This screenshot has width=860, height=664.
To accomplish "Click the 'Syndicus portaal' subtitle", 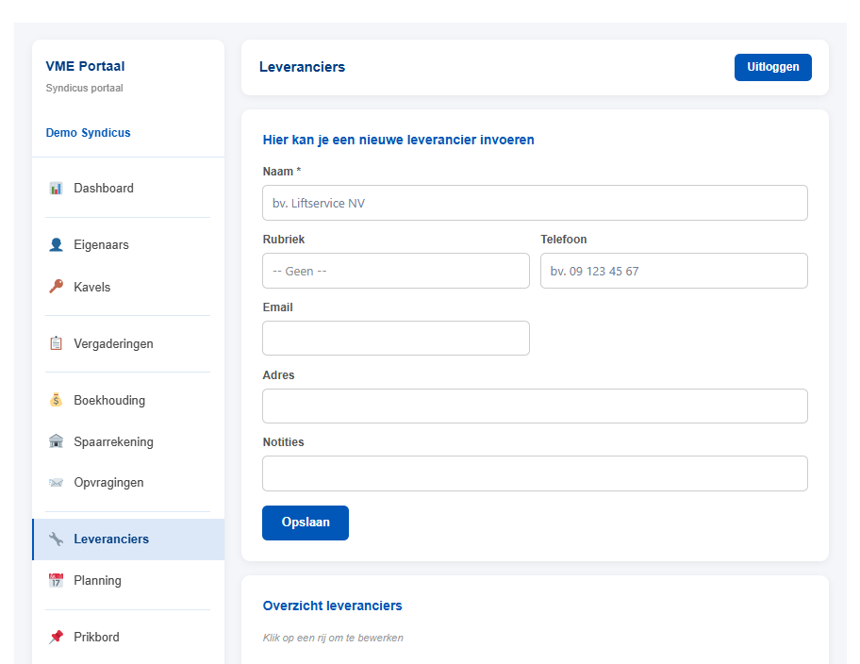I will pos(85,88).
